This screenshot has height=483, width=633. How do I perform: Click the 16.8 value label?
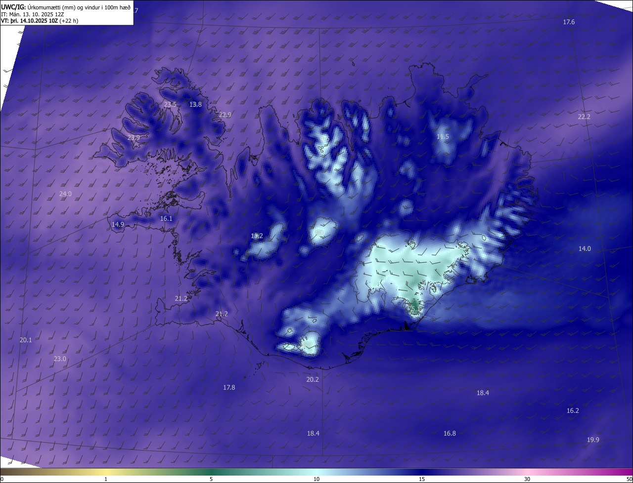(450, 433)
